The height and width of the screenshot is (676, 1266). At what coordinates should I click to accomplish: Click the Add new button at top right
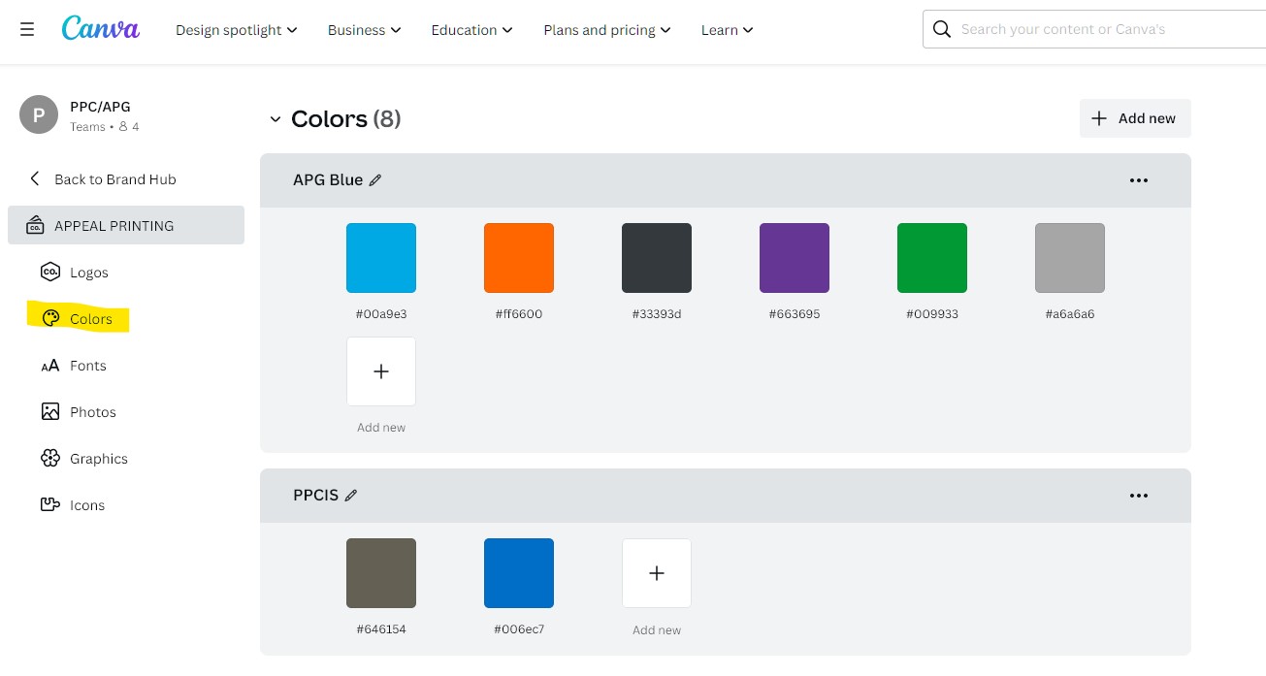tap(1134, 118)
